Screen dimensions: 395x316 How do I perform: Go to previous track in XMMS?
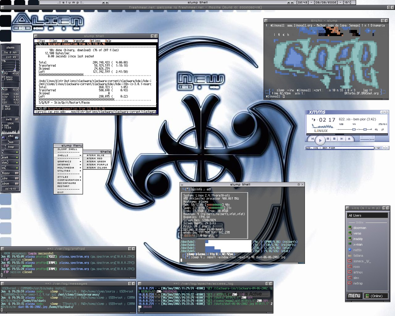point(313,139)
